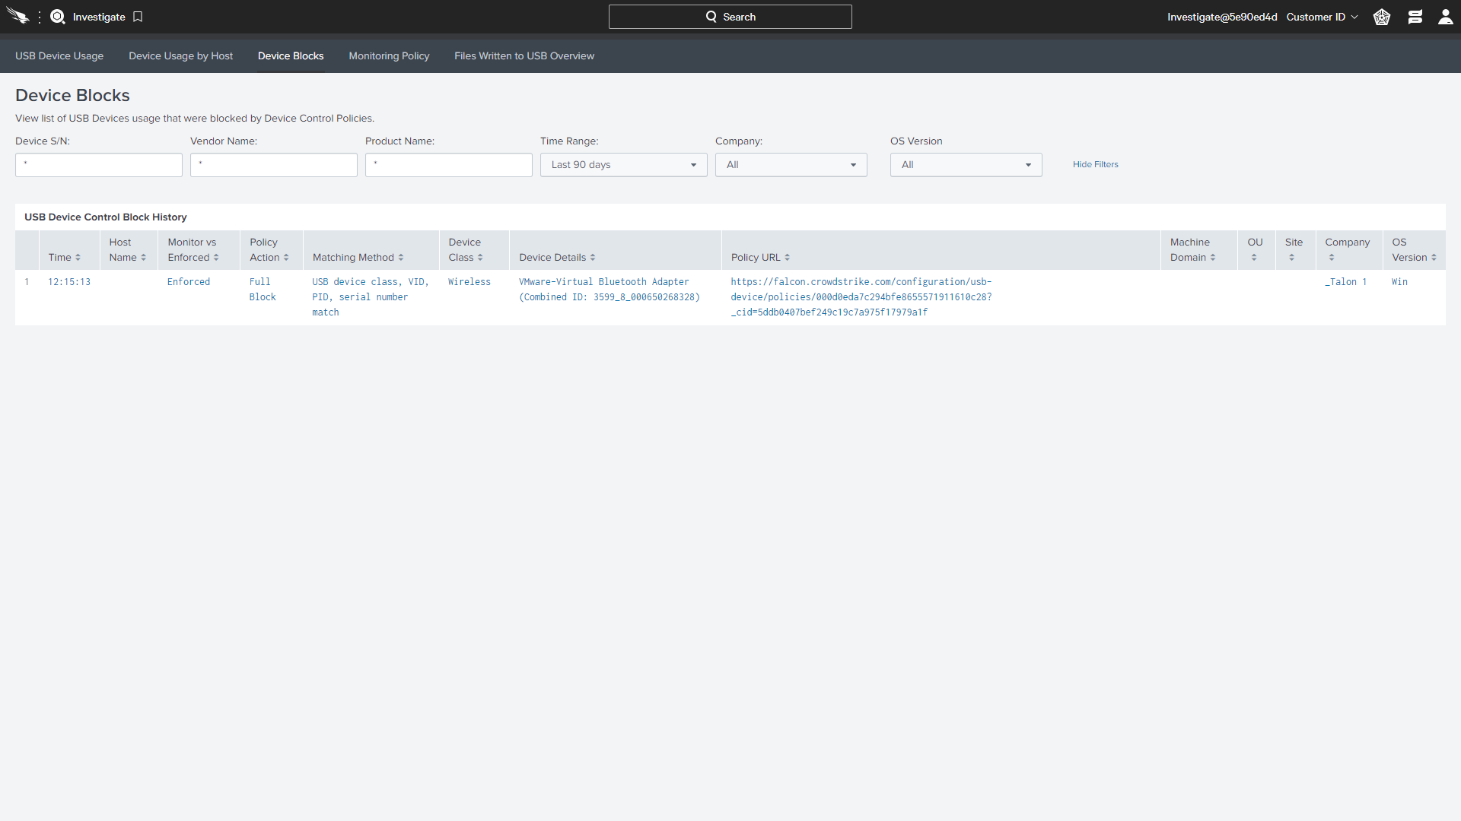Click the VMware-Virtual Bluetooth Adapter cell
Screen dimensions: 1461x821
coord(610,290)
